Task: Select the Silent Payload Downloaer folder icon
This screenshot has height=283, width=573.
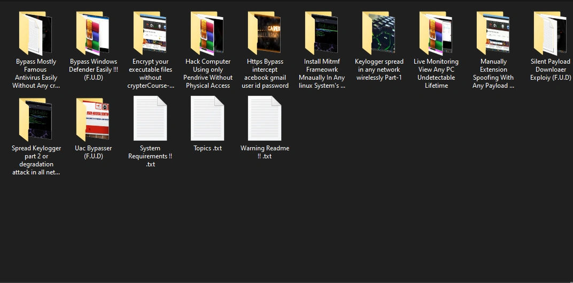Action: [551, 33]
